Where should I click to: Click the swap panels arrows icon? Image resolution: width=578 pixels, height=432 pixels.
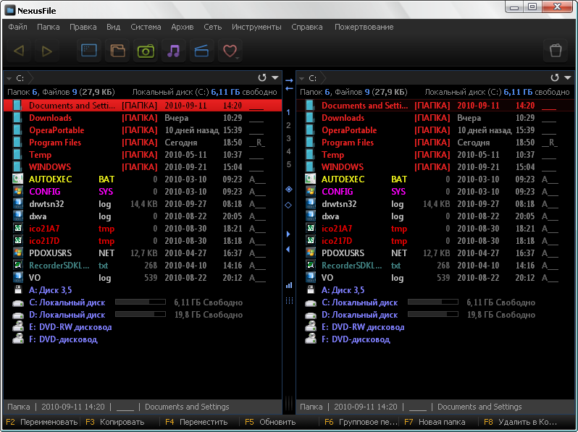coord(289,85)
